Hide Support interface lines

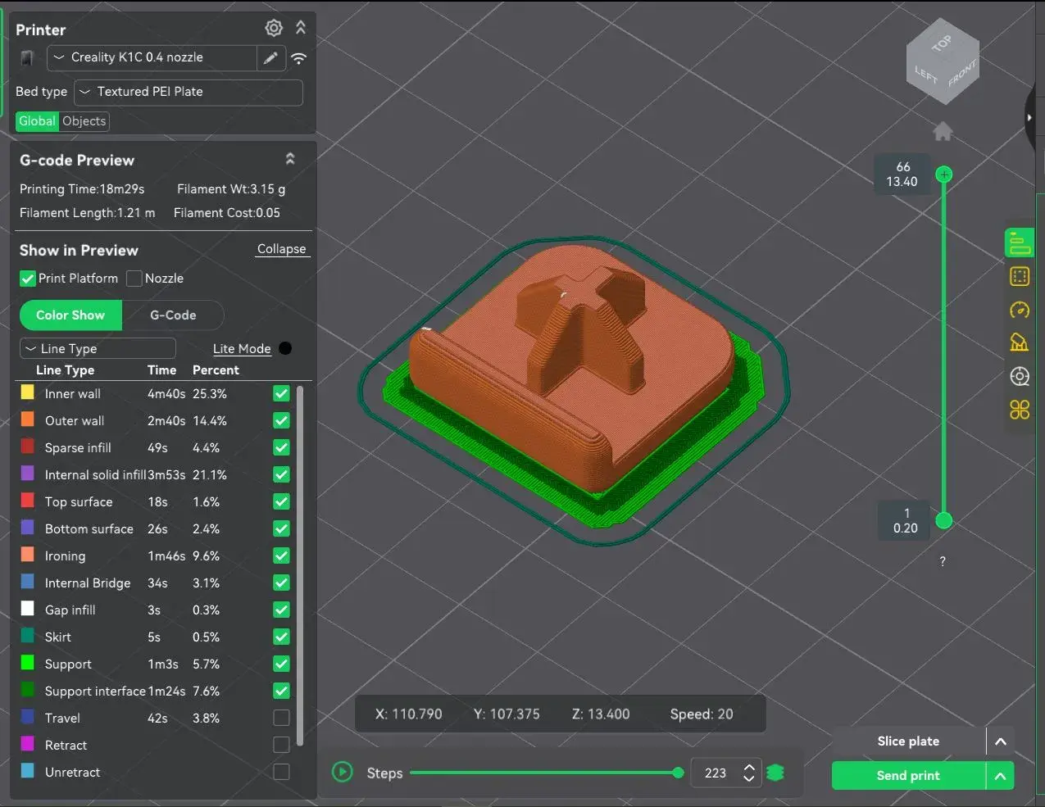[x=281, y=691]
